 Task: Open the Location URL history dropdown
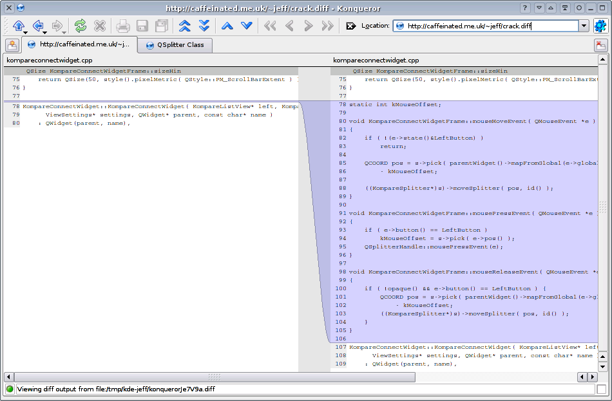point(584,26)
